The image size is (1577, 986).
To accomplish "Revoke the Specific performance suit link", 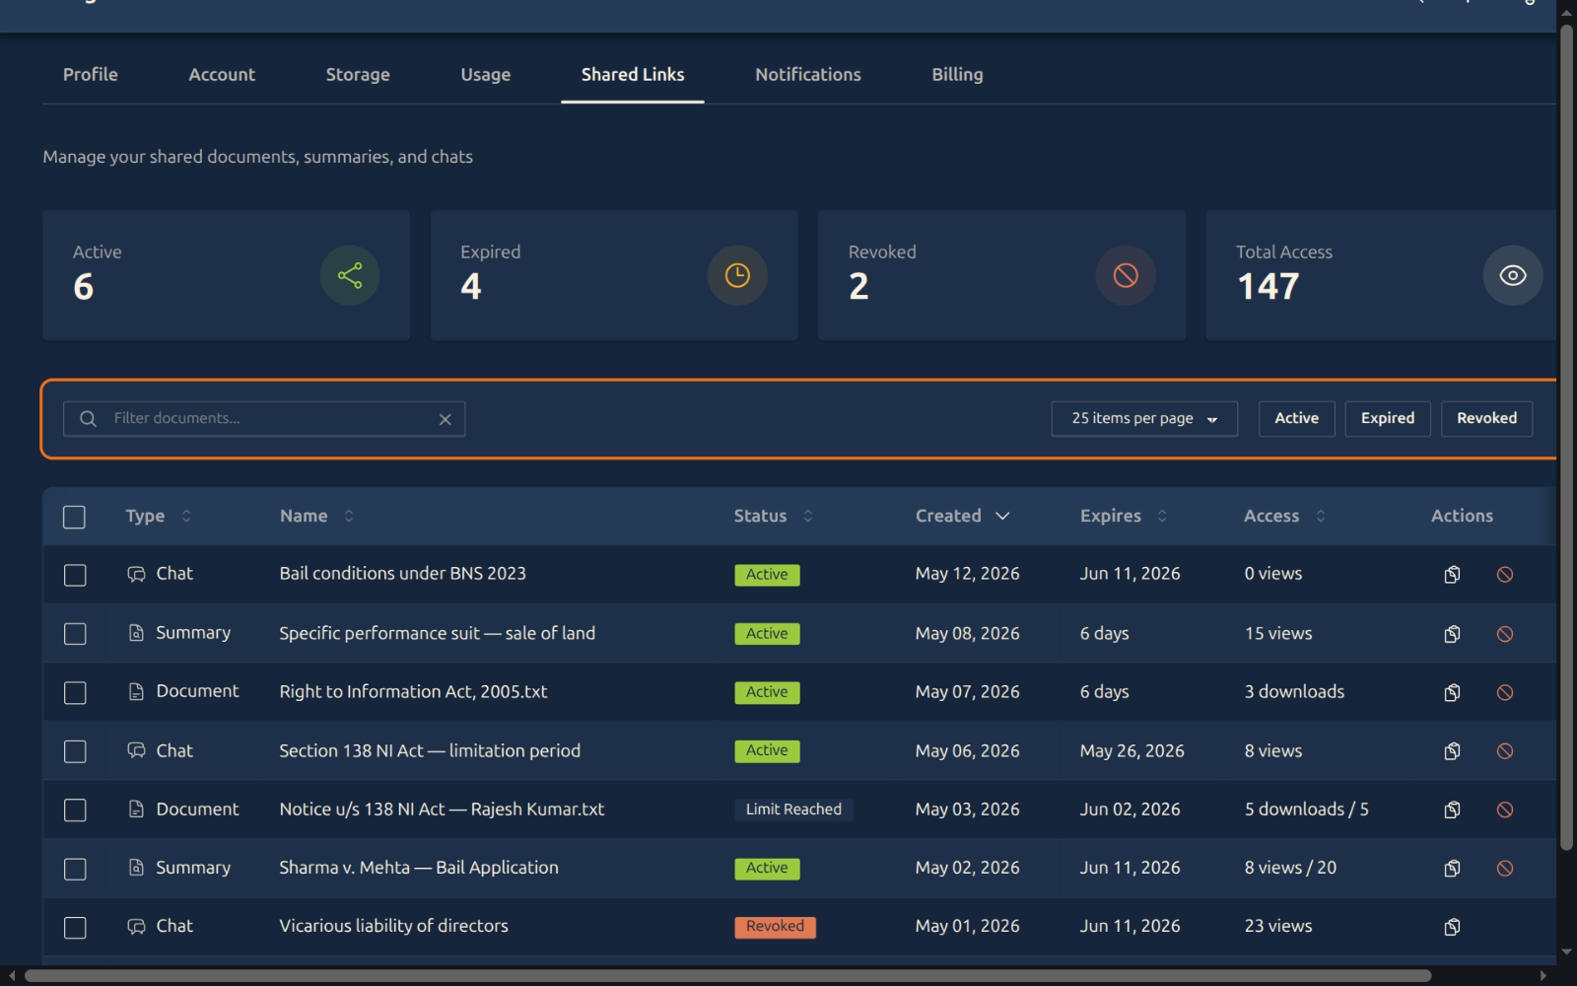I will (x=1504, y=633).
